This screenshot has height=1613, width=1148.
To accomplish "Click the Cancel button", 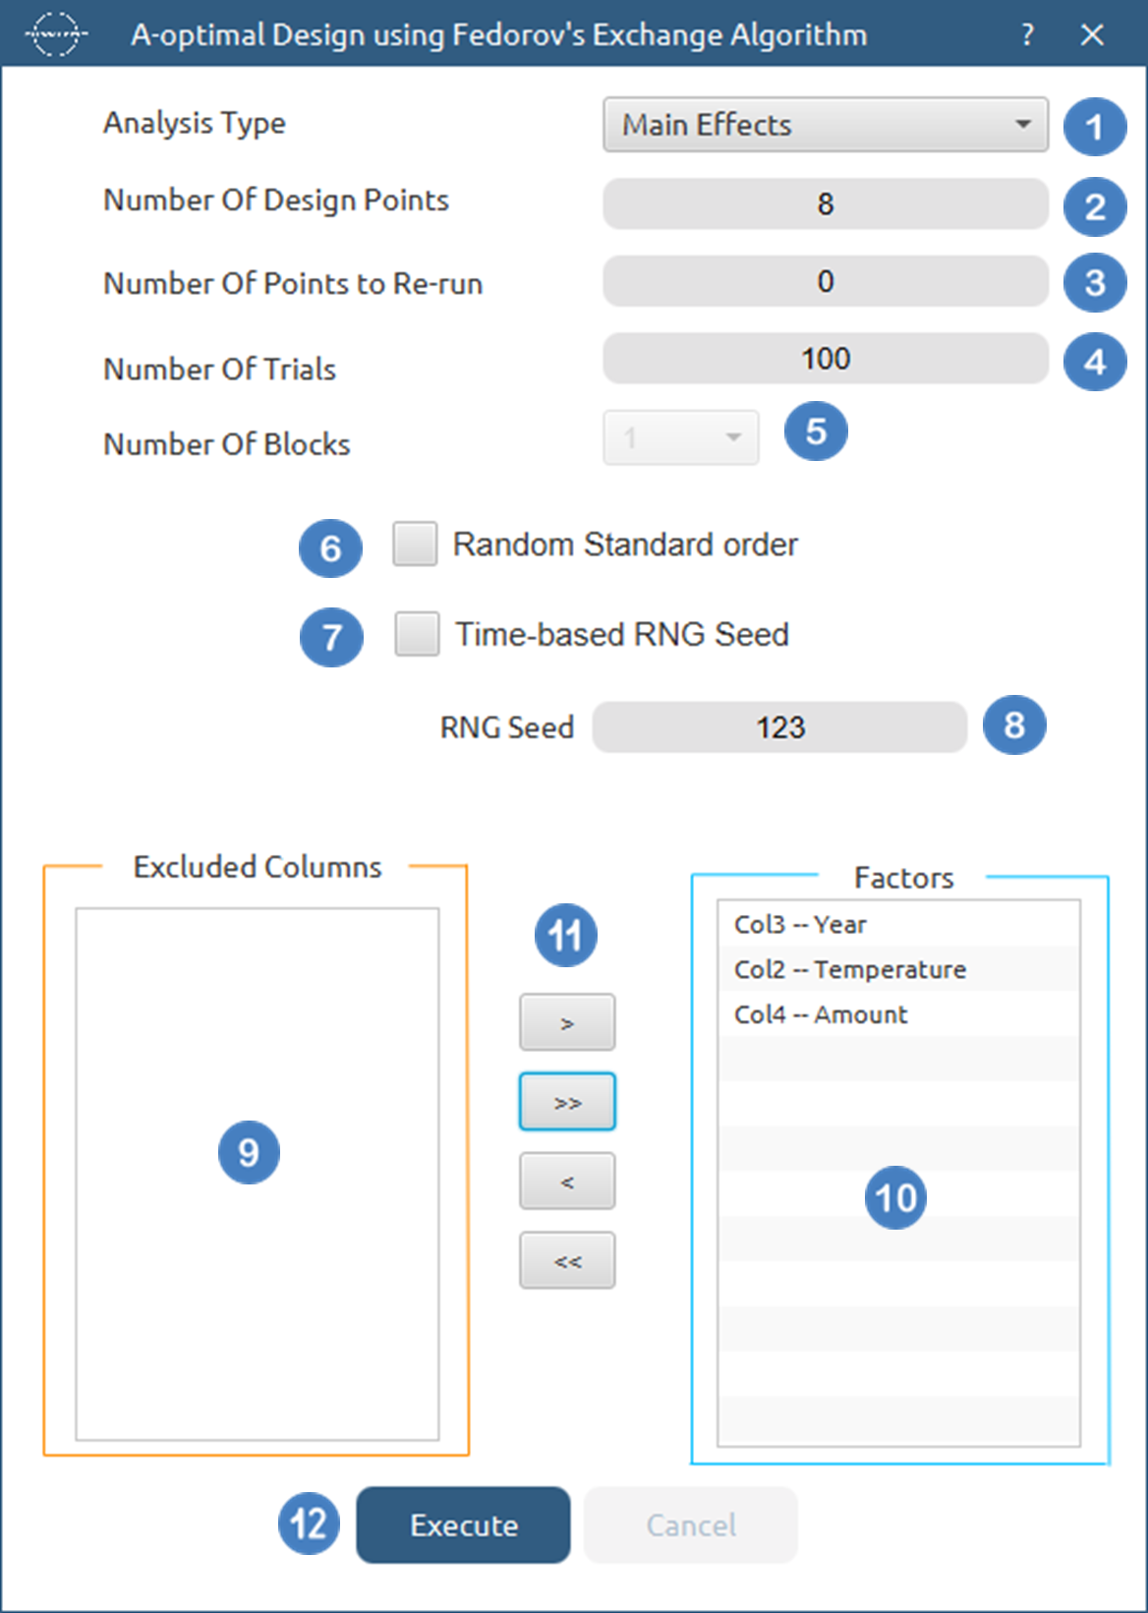I will pyautogui.click(x=690, y=1525).
